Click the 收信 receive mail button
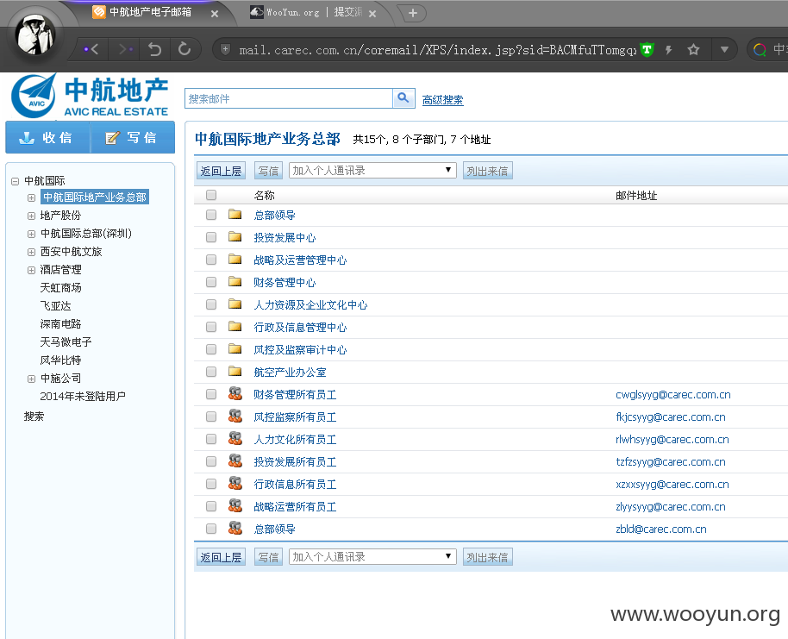 pyautogui.click(x=47, y=137)
